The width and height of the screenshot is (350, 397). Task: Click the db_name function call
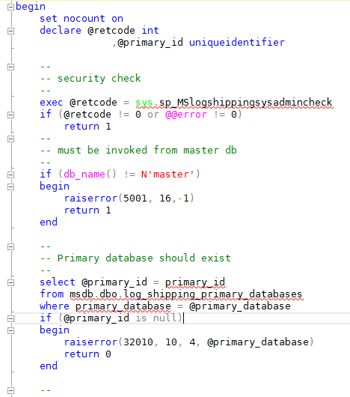click(90, 175)
